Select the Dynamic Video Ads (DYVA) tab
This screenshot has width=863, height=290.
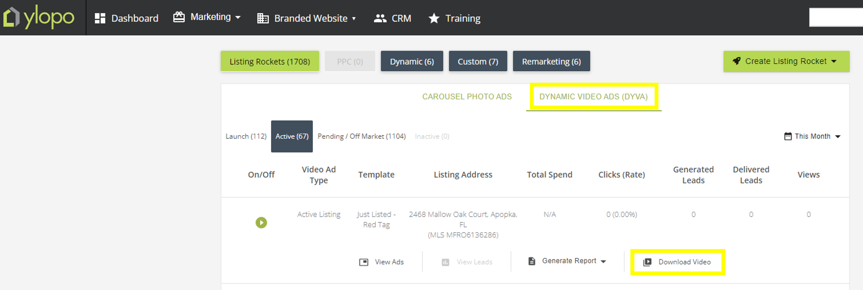593,97
